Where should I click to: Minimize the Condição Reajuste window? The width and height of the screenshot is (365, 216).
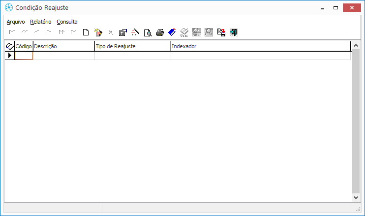click(x=322, y=8)
